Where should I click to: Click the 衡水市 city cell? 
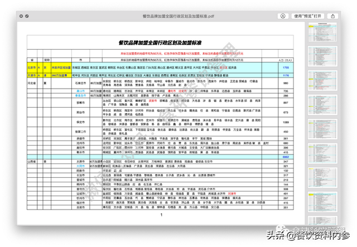click(80, 152)
